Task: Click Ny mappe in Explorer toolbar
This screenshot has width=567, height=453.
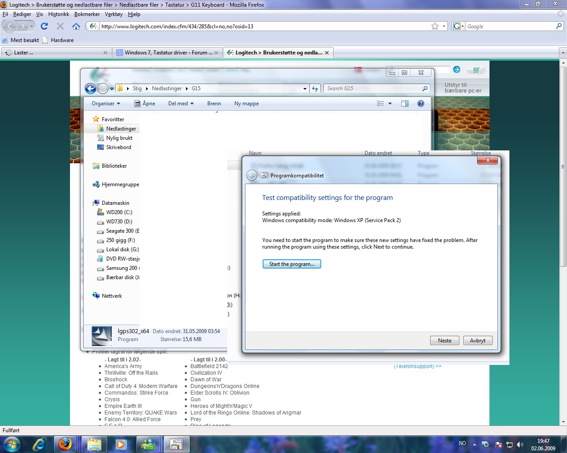Action: point(246,104)
